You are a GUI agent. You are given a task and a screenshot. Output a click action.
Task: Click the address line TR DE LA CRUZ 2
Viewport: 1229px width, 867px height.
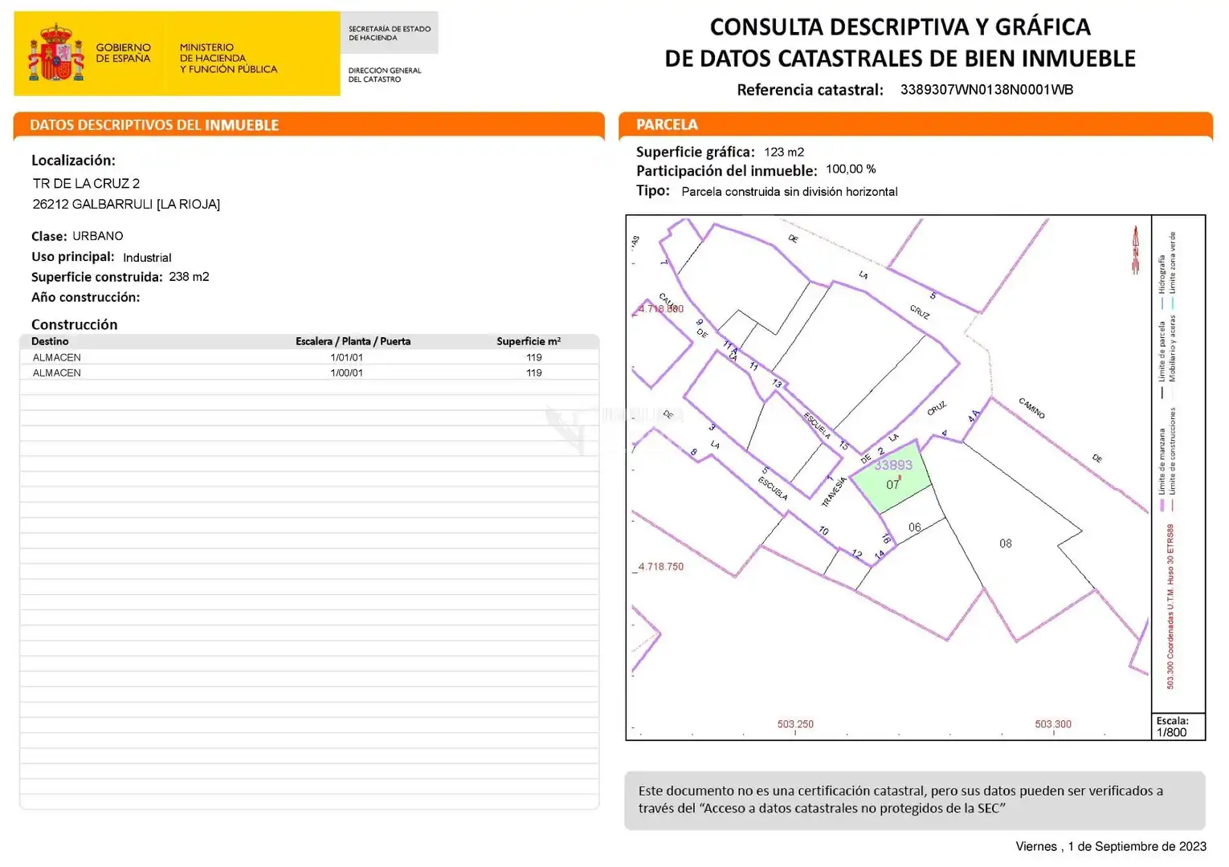point(86,183)
